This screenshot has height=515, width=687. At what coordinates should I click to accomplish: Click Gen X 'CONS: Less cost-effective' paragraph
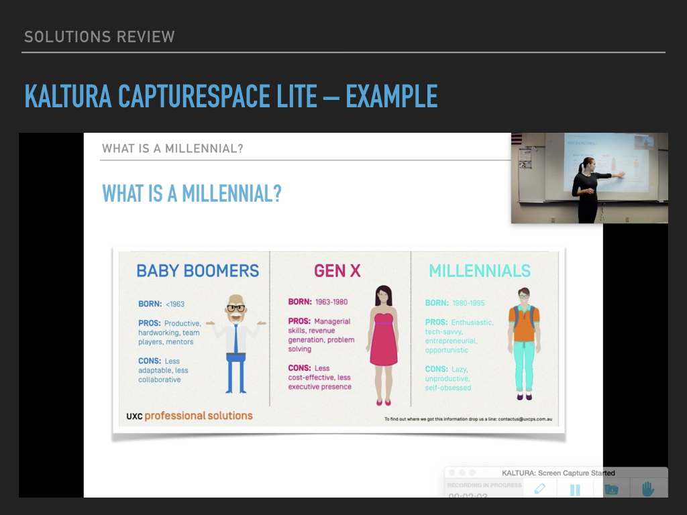(319, 377)
